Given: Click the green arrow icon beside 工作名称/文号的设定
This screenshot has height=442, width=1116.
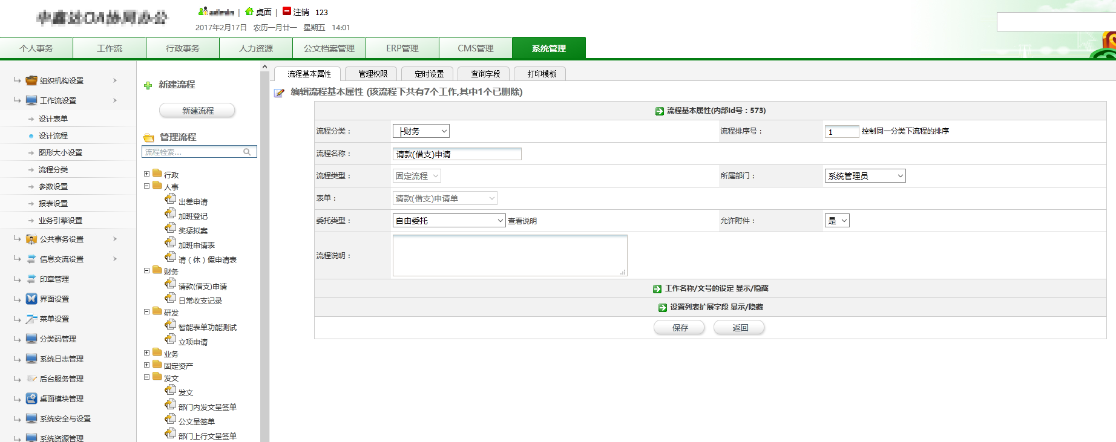Looking at the screenshot, I should (657, 289).
